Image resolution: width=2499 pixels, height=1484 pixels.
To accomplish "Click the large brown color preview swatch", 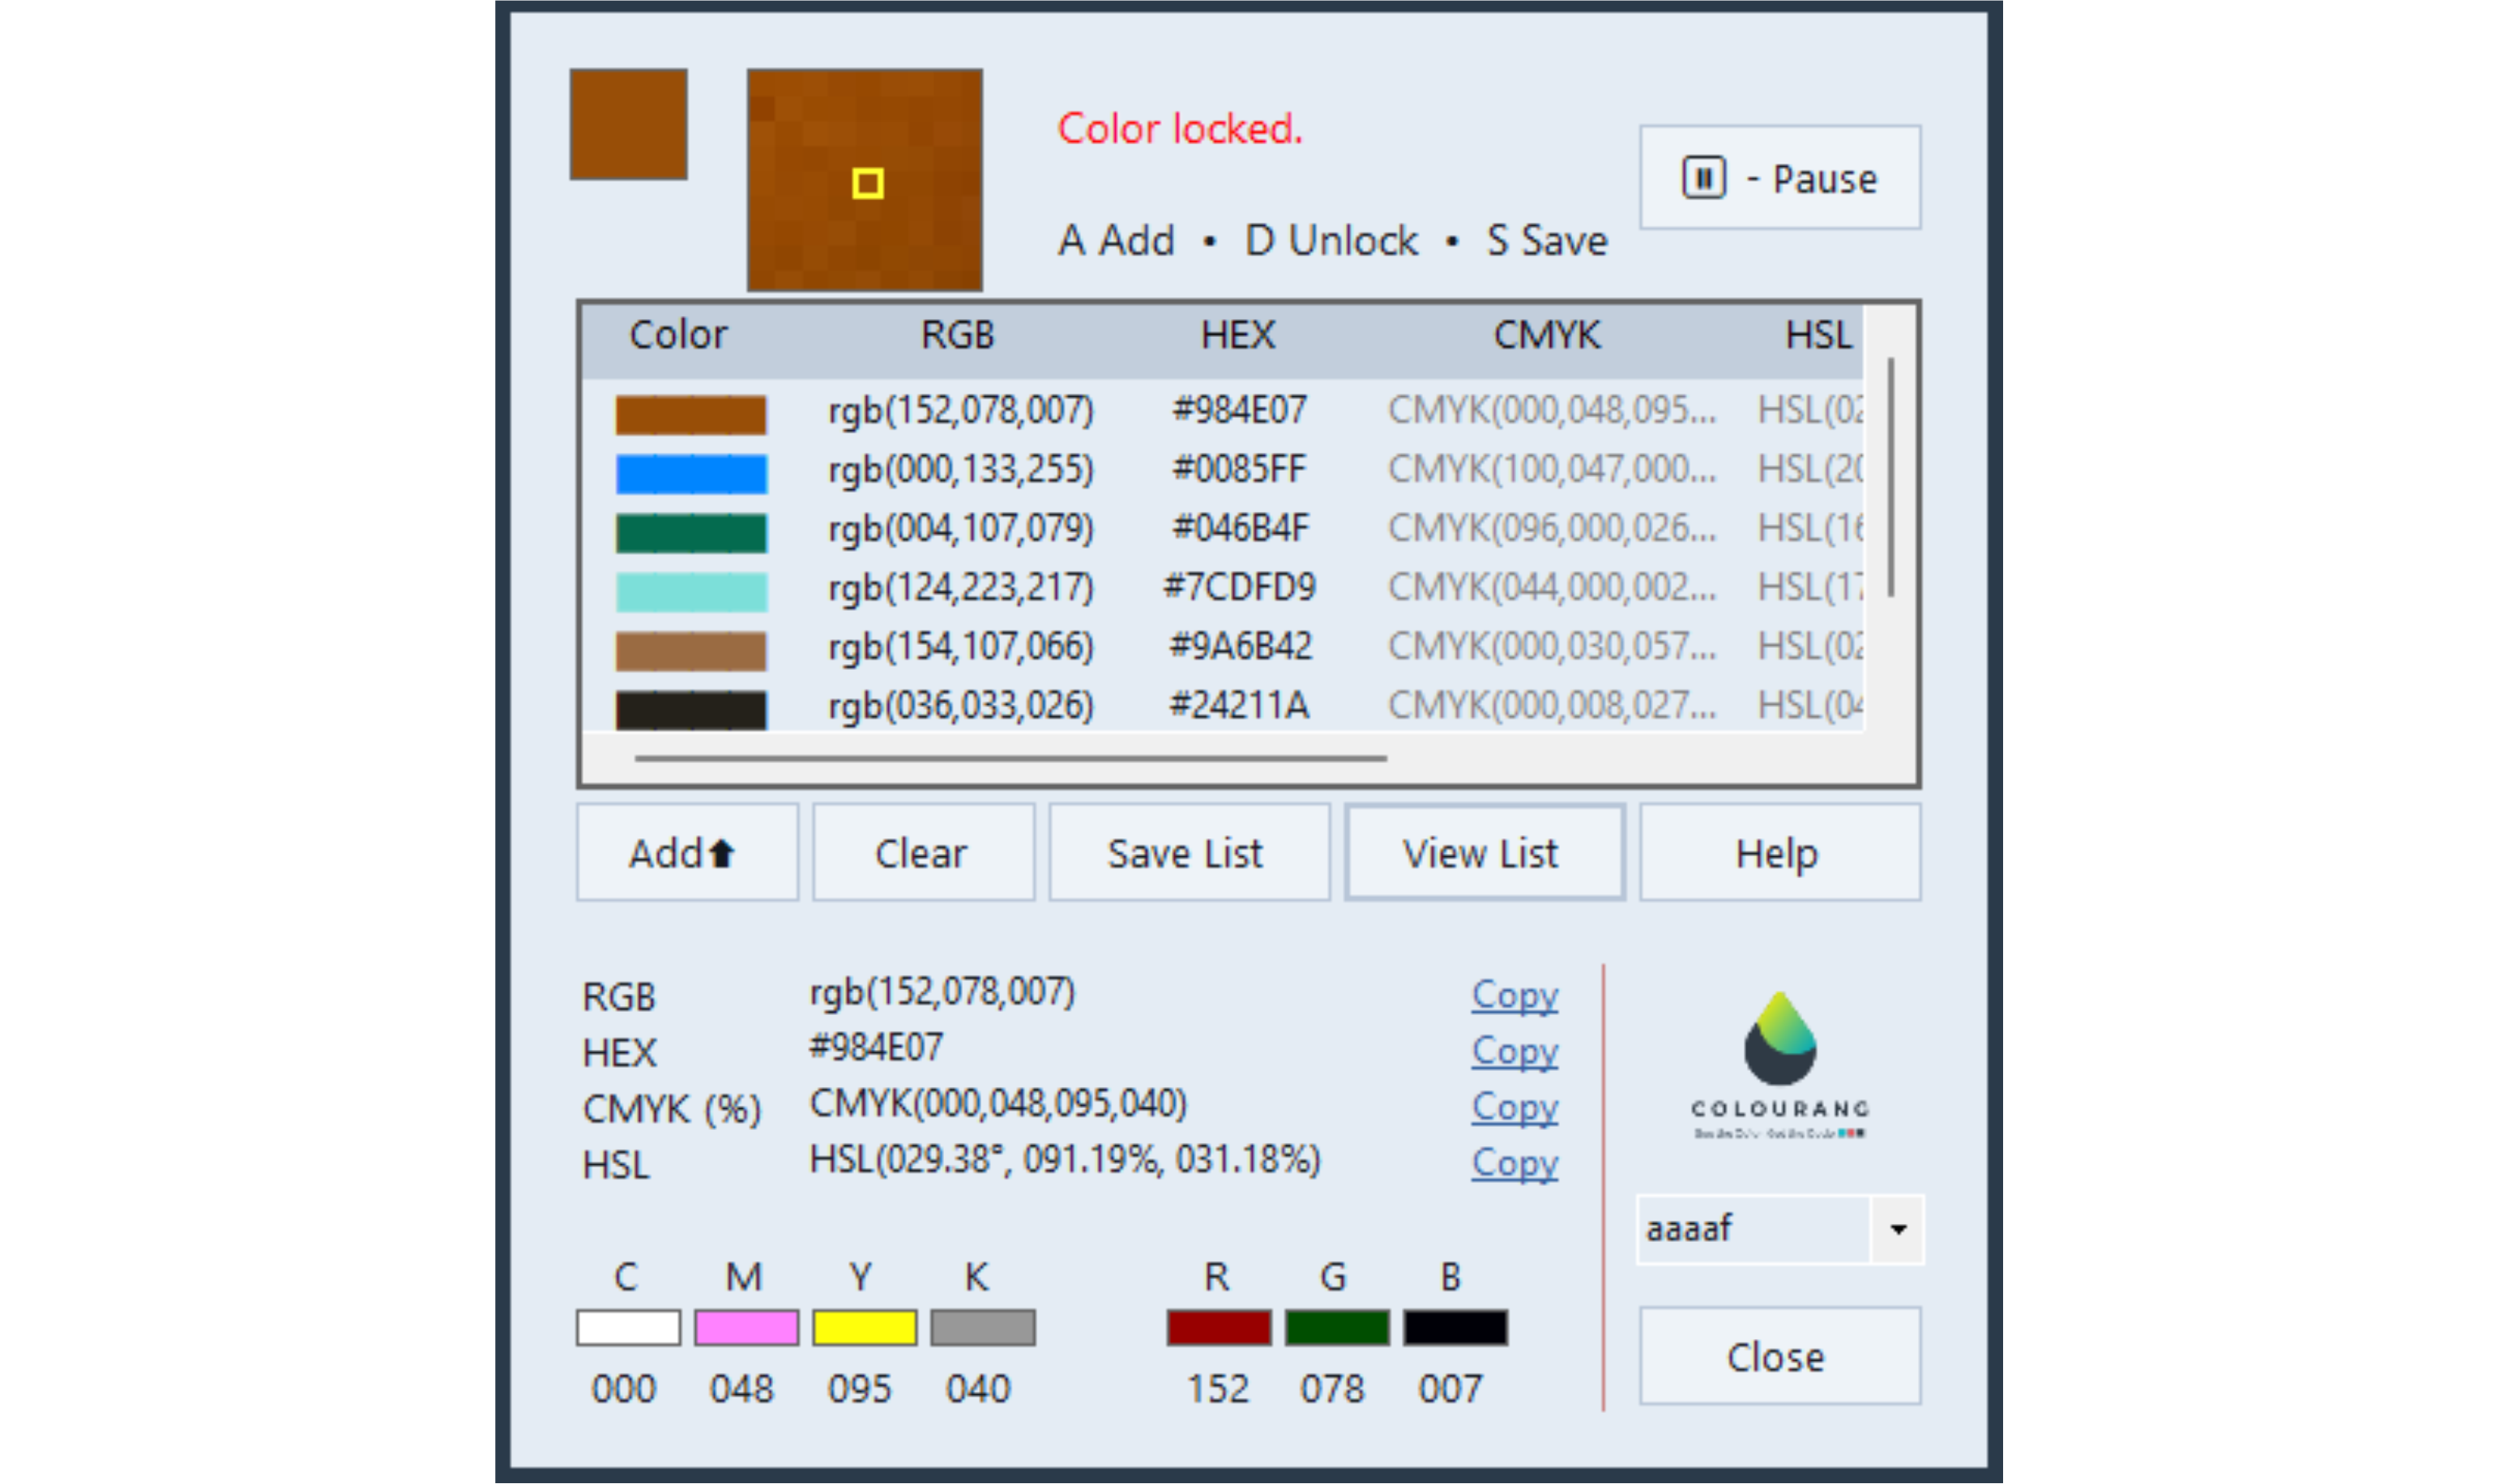I will 628,124.
